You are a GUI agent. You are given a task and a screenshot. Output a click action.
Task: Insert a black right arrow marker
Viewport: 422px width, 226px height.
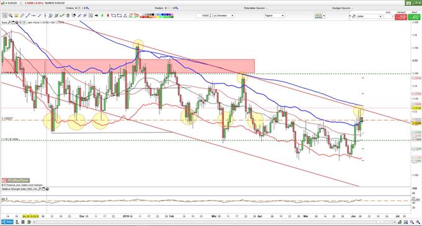tap(96, 15)
